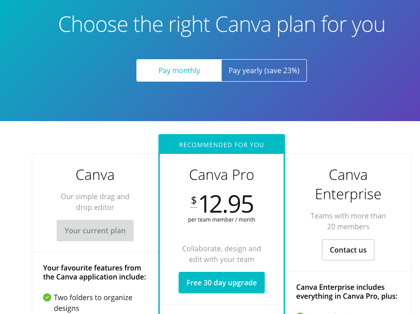Select the Pay monthly billing option

click(179, 70)
